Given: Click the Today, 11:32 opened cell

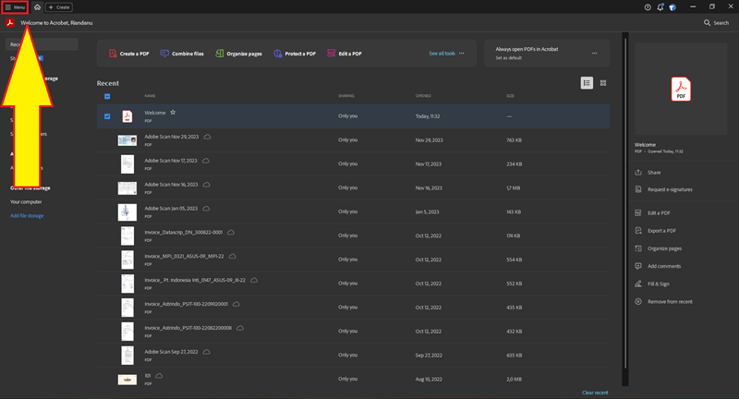Looking at the screenshot, I should click(428, 116).
